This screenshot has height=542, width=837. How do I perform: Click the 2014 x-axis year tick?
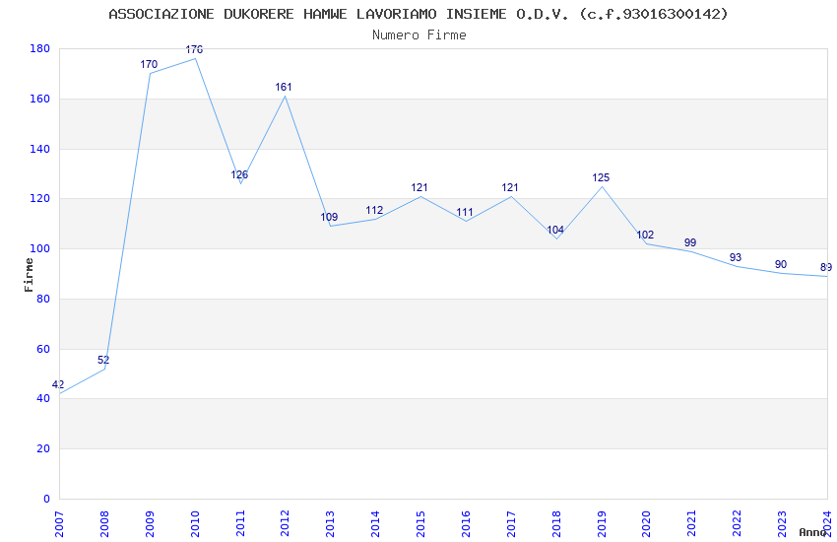coord(375,523)
